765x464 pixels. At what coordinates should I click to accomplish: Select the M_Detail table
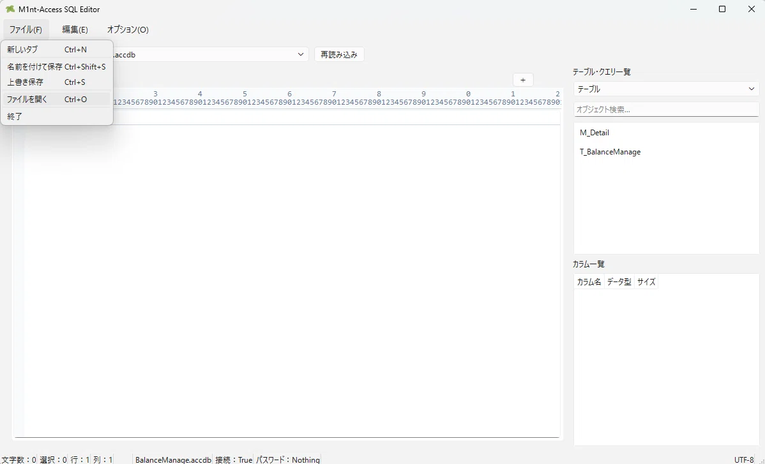tap(666, 133)
